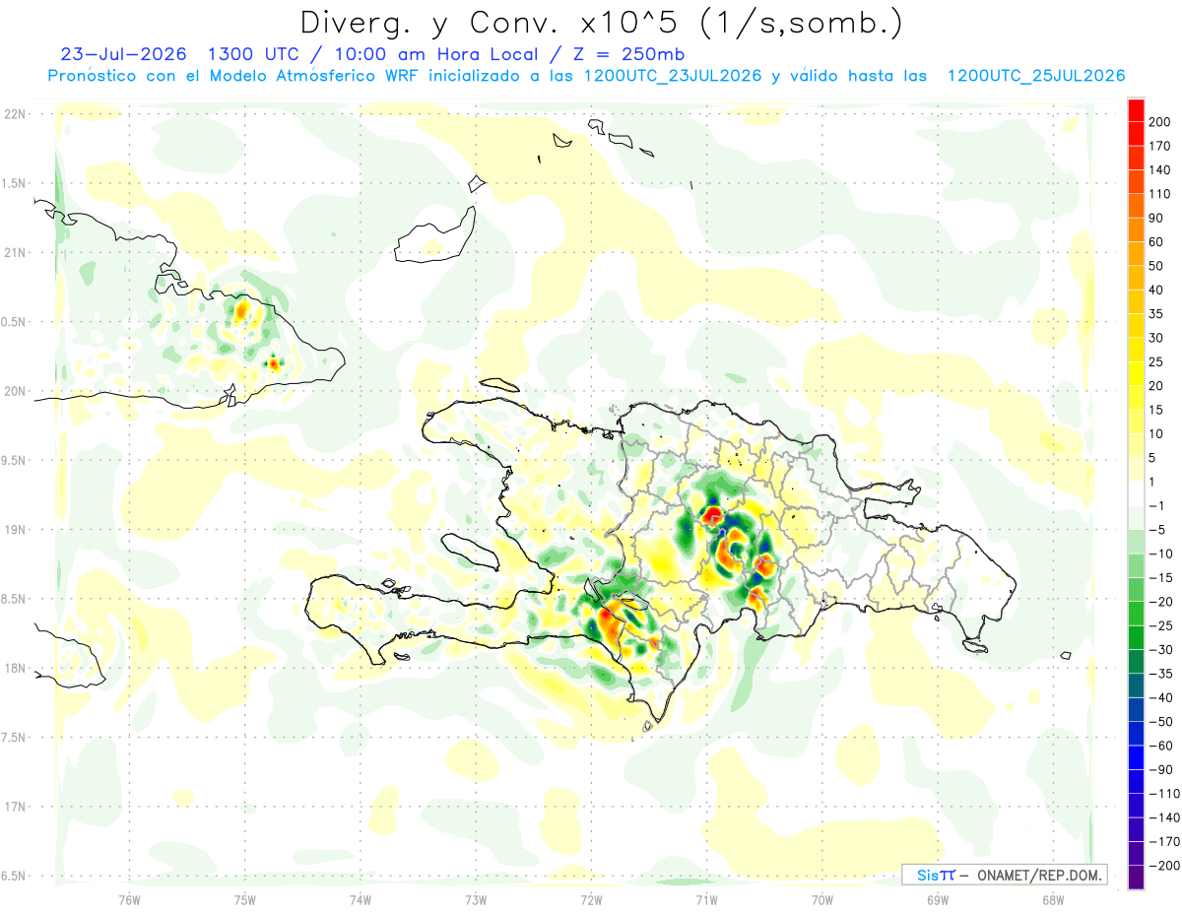Click the longitude label "75W"
Screen dimensions: 1182x913
[244, 900]
